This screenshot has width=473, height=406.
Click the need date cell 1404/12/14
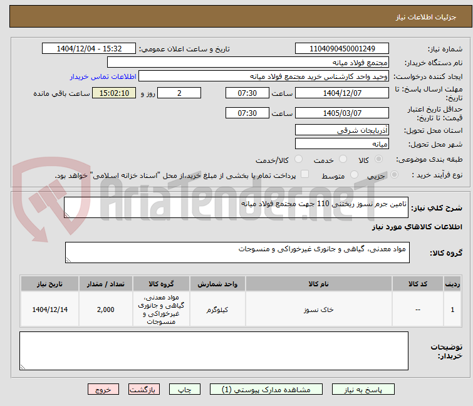tap(49, 310)
